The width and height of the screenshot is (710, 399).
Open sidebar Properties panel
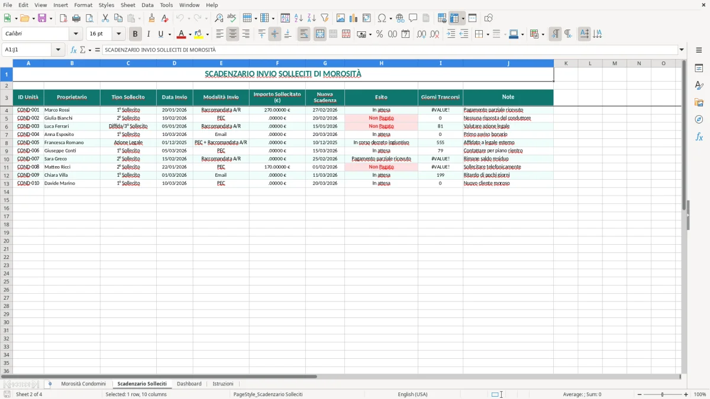[699, 68]
